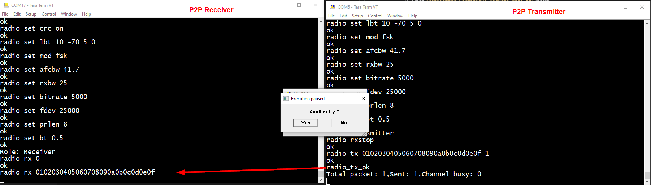Click 'radio set afcbw 41.7' in transmitter terminal
This screenshot has height=185, width=651.
(366, 51)
